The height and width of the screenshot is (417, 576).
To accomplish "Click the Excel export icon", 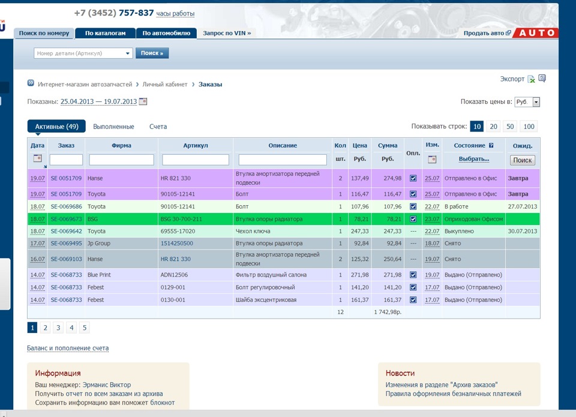I will click(x=531, y=79).
